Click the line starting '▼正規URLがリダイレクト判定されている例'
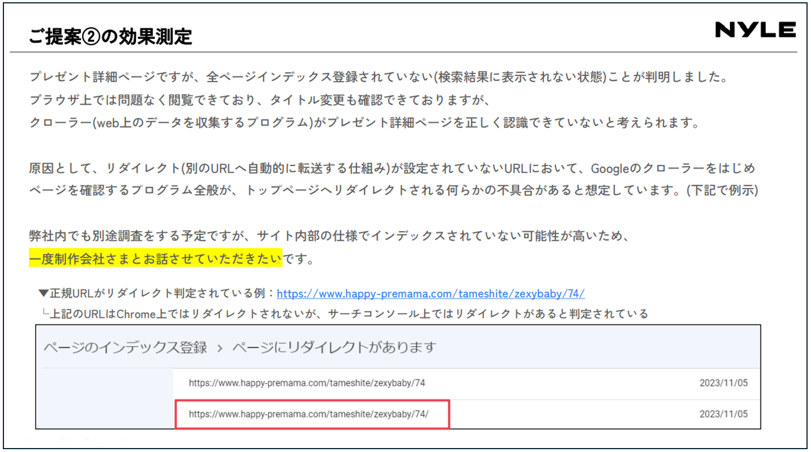The image size is (811, 452). (x=312, y=293)
